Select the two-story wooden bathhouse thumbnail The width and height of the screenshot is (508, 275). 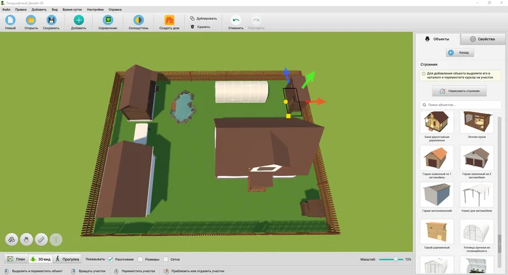(x=436, y=122)
